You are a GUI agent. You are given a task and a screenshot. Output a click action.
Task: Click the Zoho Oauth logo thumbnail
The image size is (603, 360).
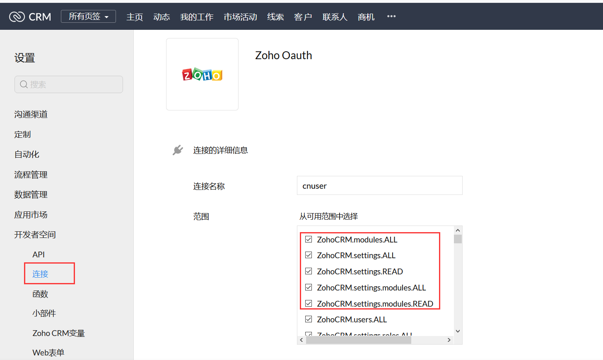point(202,74)
